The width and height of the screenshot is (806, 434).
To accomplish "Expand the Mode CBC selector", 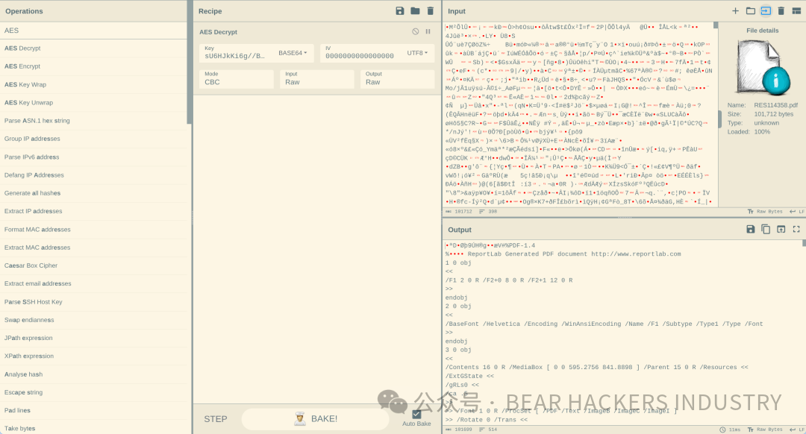I will 234,79.
